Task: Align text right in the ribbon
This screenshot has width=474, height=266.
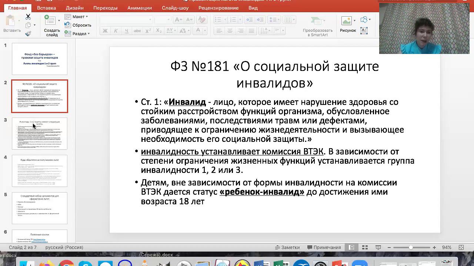Action: tap(241, 31)
